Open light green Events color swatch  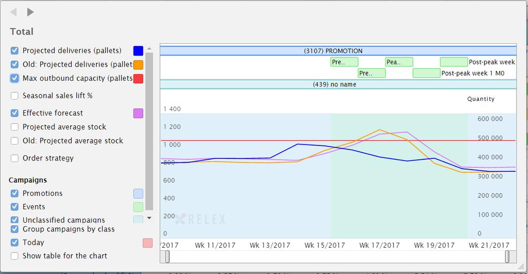tap(138, 207)
